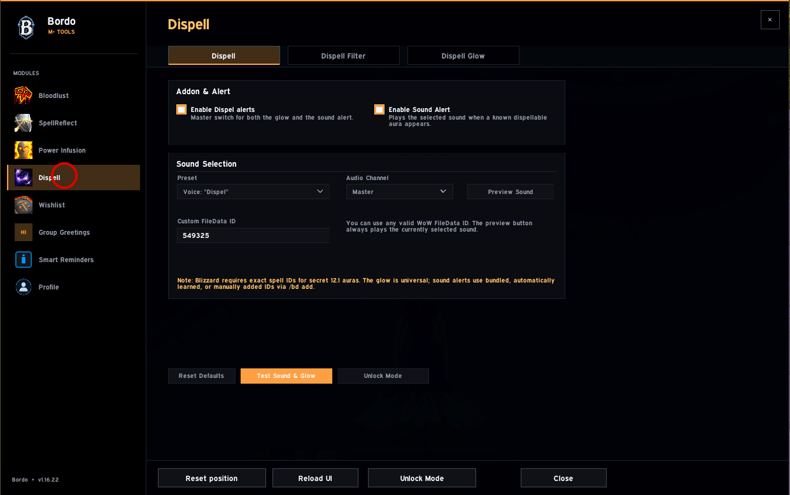
Task: Toggle the Enable Sound Alert checkbox
Action: (379, 109)
